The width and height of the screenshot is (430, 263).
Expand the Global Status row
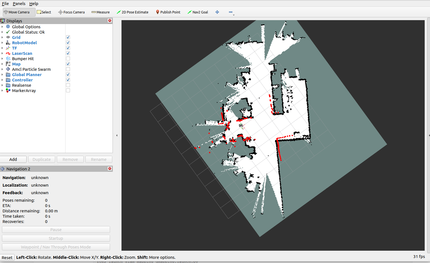[2, 32]
